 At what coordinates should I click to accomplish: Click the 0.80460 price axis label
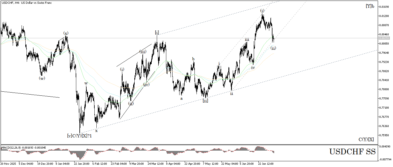(x=384, y=34)
